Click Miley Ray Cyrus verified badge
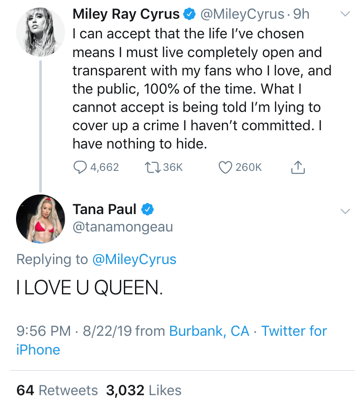The height and width of the screenshot is (405, 360). coord(188,14)
